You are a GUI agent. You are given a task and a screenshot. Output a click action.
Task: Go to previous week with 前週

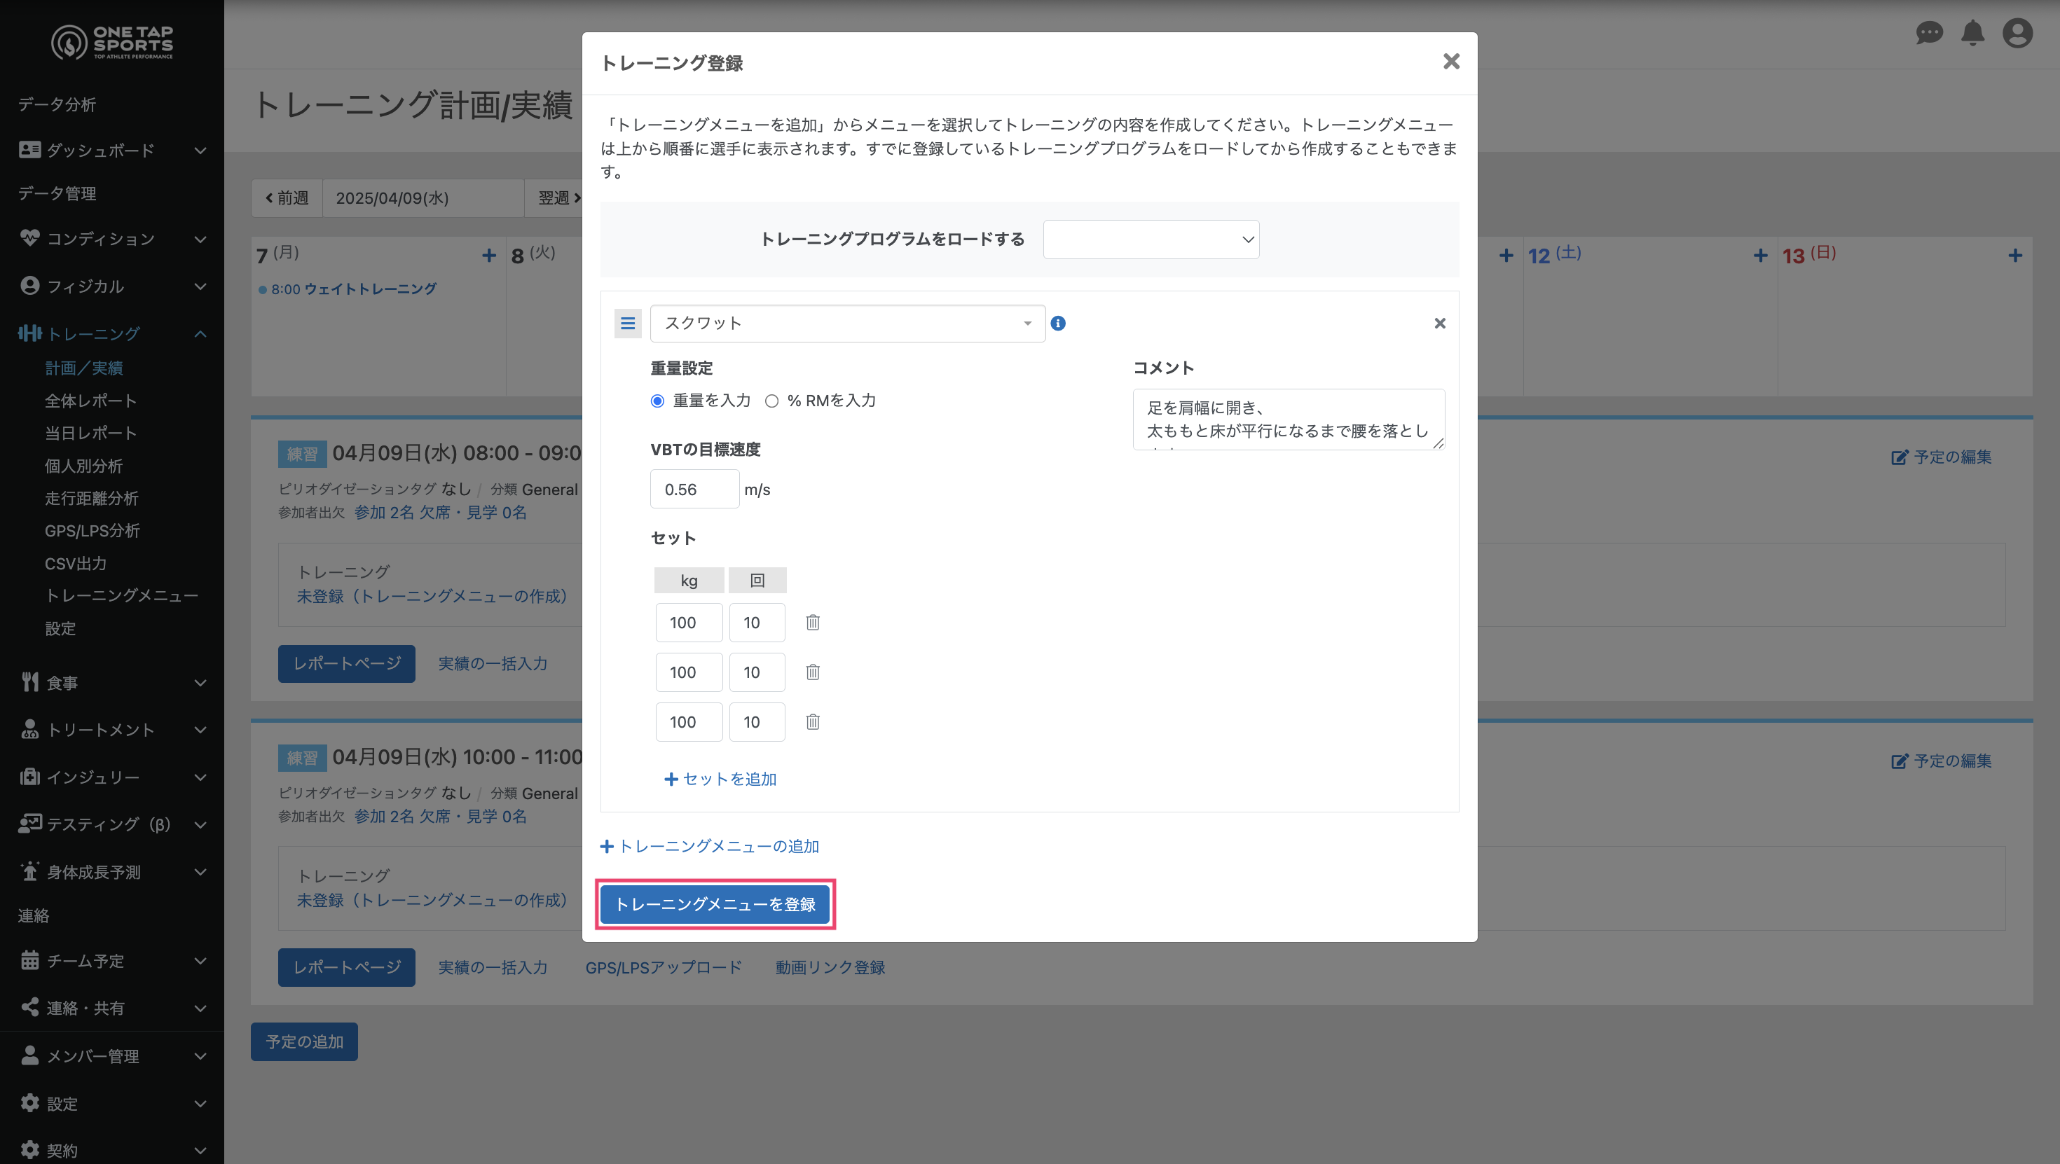click(x=287, y=198)
